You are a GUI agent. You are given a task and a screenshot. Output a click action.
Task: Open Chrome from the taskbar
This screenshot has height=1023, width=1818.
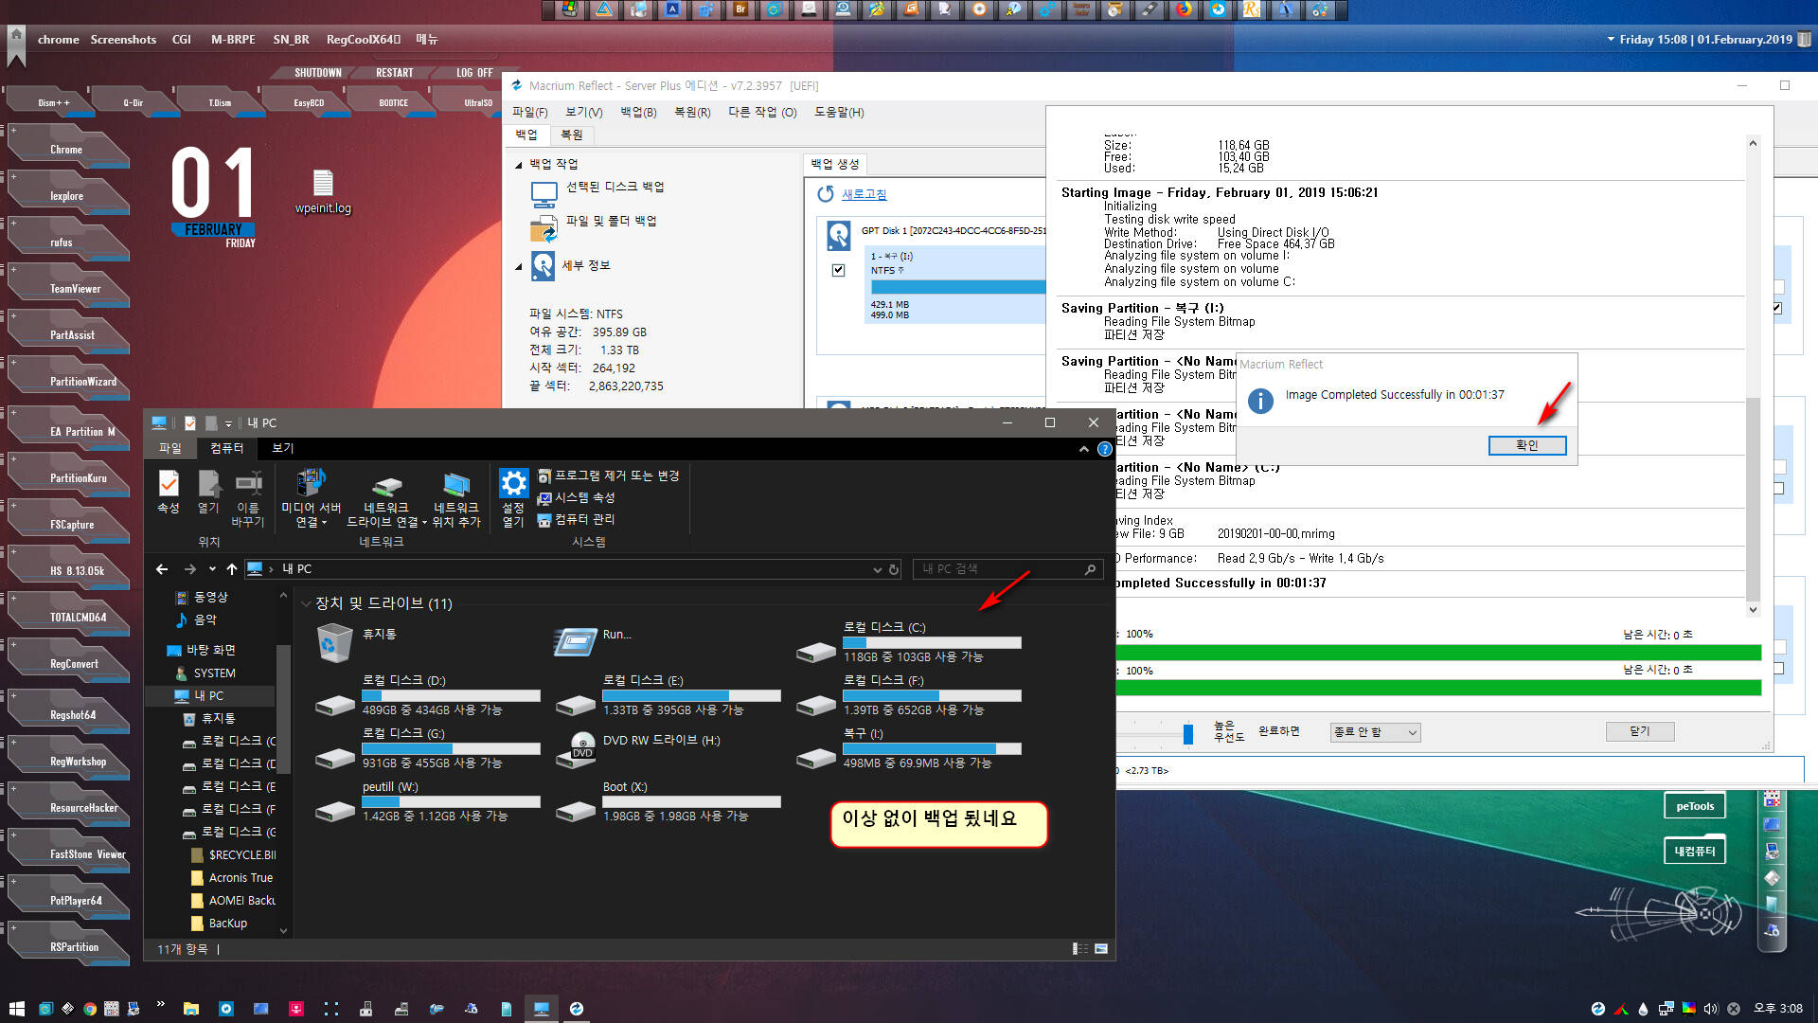click(x=89, y=1009)
